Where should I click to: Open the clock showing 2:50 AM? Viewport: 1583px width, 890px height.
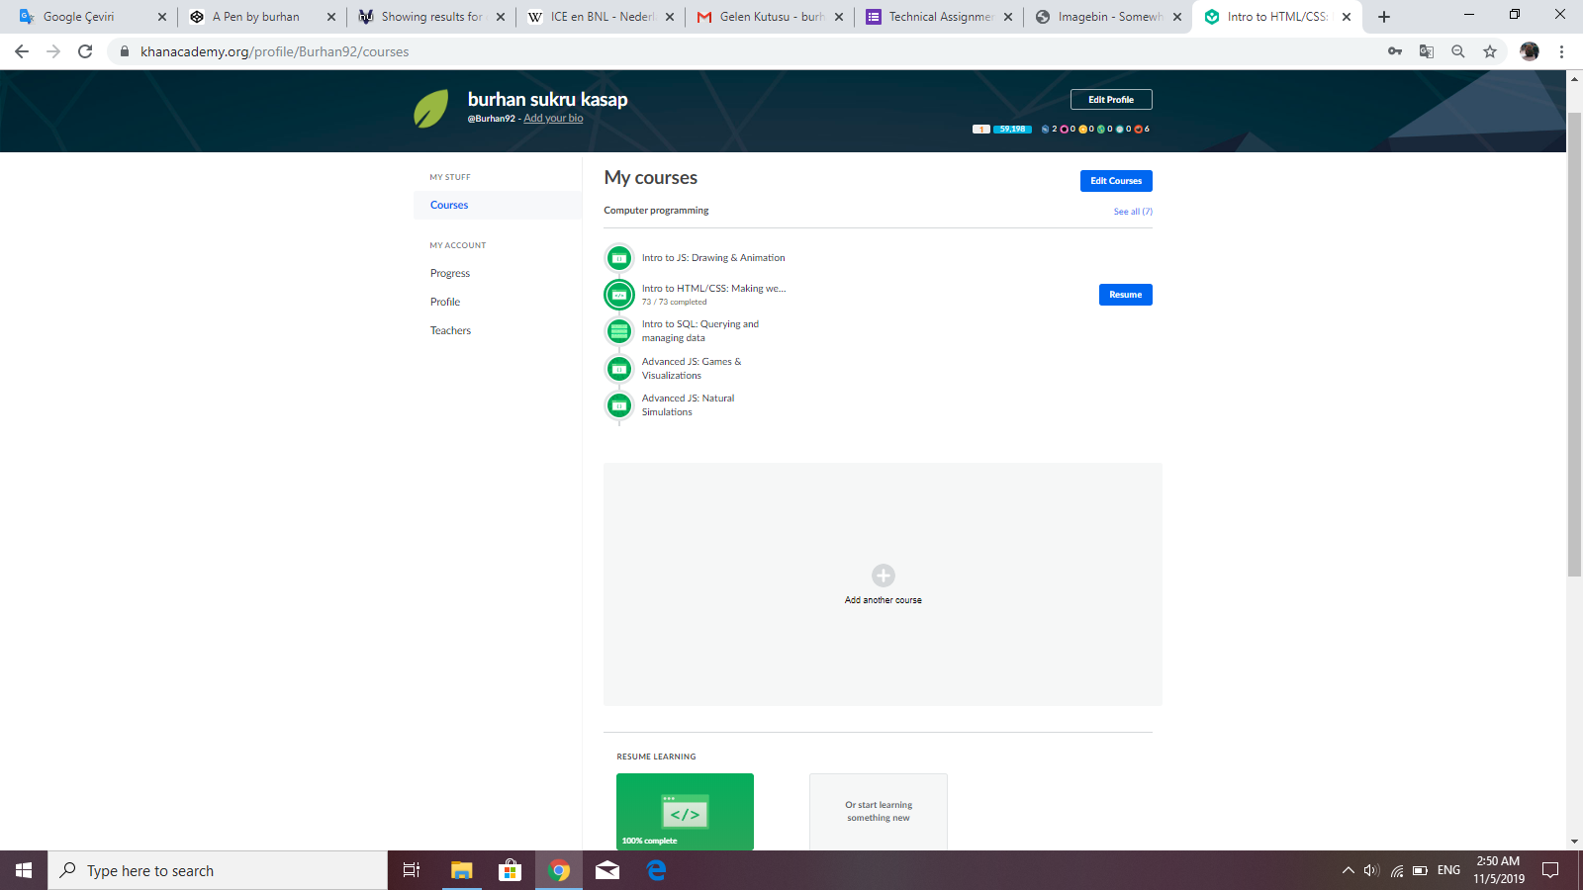1498,870
